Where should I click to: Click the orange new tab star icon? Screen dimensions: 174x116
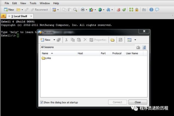coord(4,16)
